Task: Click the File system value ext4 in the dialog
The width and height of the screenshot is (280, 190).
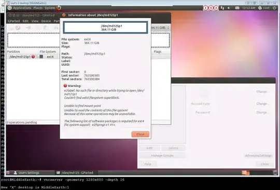Action: click(x=87, y=39)
